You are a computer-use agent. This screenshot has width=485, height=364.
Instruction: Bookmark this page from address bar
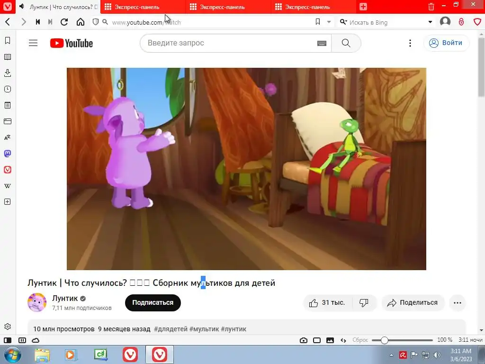pyautogui.click(x=317, y=22)
